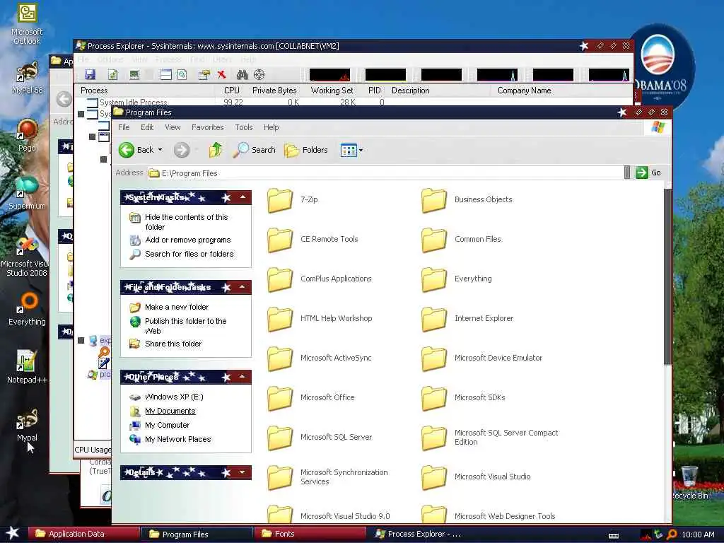Click Add or remove programs link

point(188,240)
